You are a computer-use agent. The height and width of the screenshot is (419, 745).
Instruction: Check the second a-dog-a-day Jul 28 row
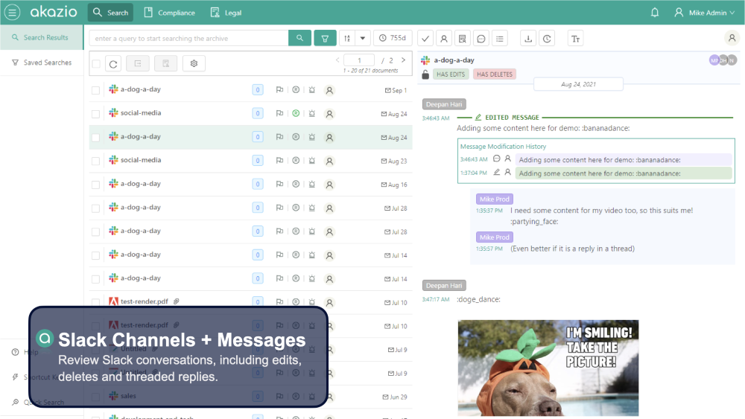click(x=95, y=231)
